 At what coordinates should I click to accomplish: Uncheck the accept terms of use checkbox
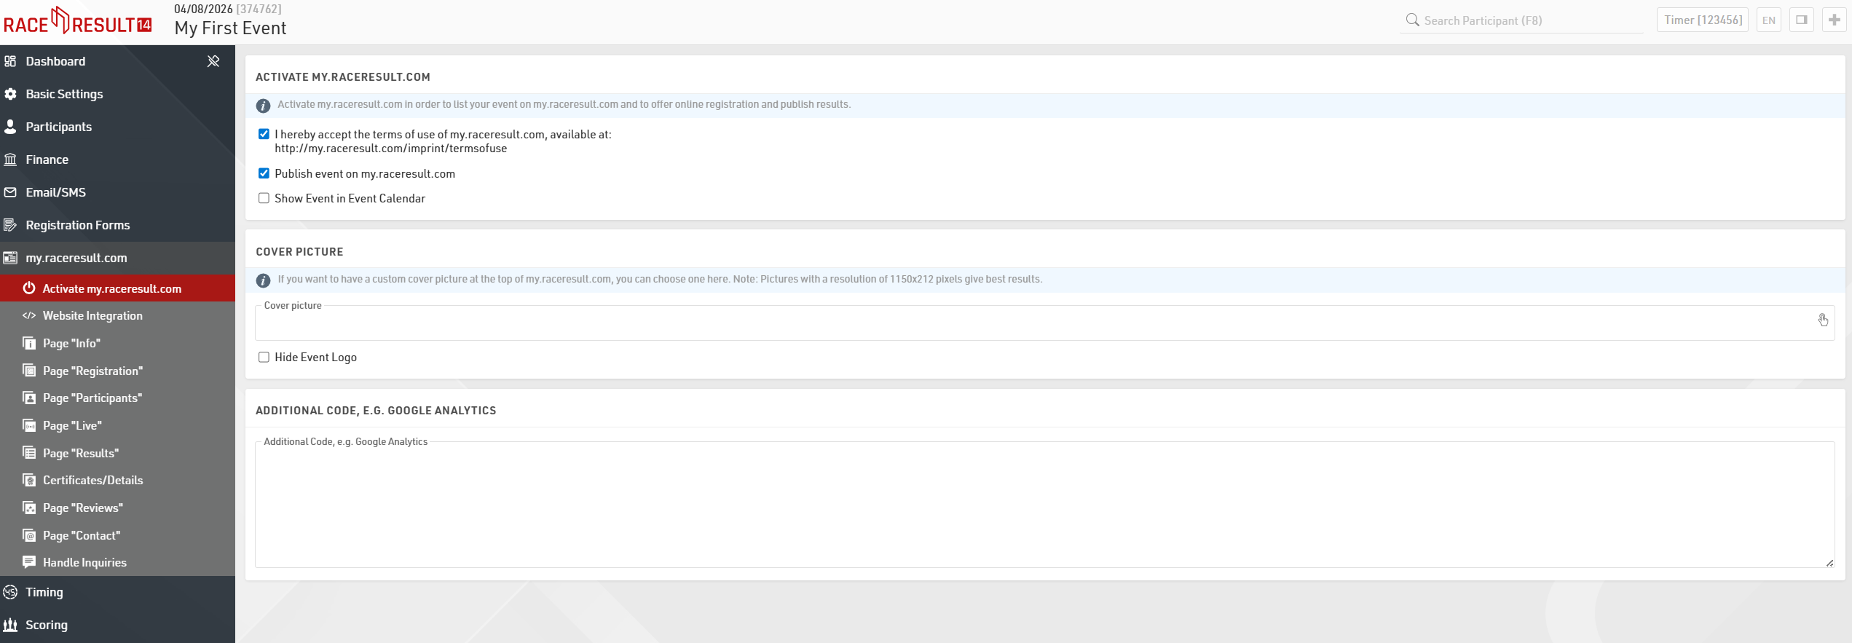(264, 134)
